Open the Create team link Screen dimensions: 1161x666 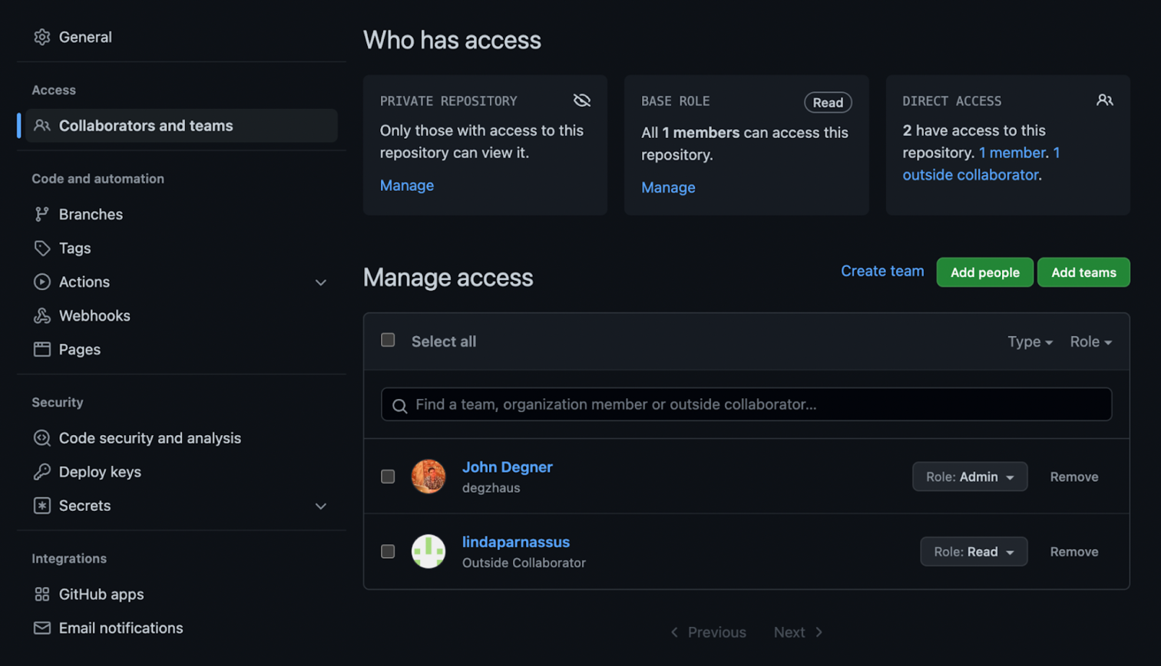[x=881, y=271]
